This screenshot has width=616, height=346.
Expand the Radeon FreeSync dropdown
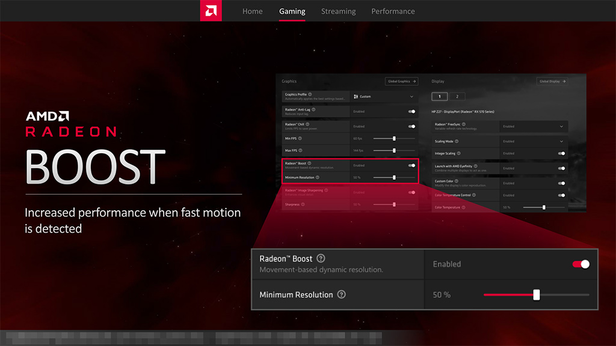(x=534, y=126)
